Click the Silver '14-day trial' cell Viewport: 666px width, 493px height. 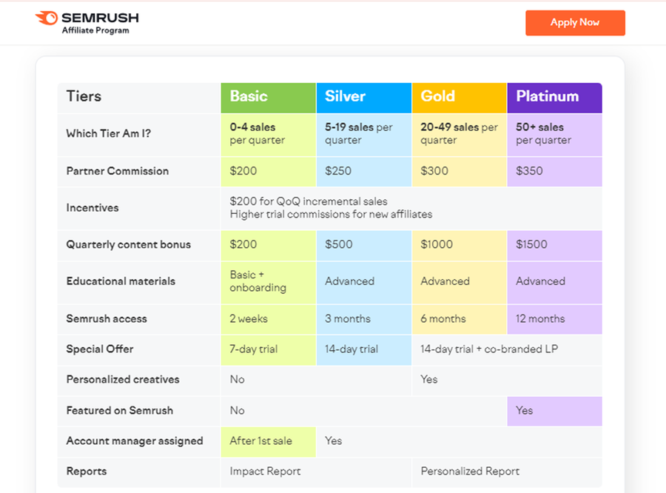point(364,350)
